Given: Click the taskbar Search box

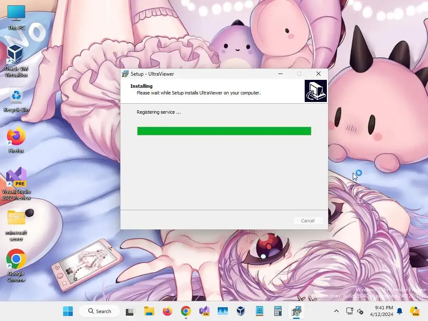Looking at the screenshot, I should click(x=99, y=311).
